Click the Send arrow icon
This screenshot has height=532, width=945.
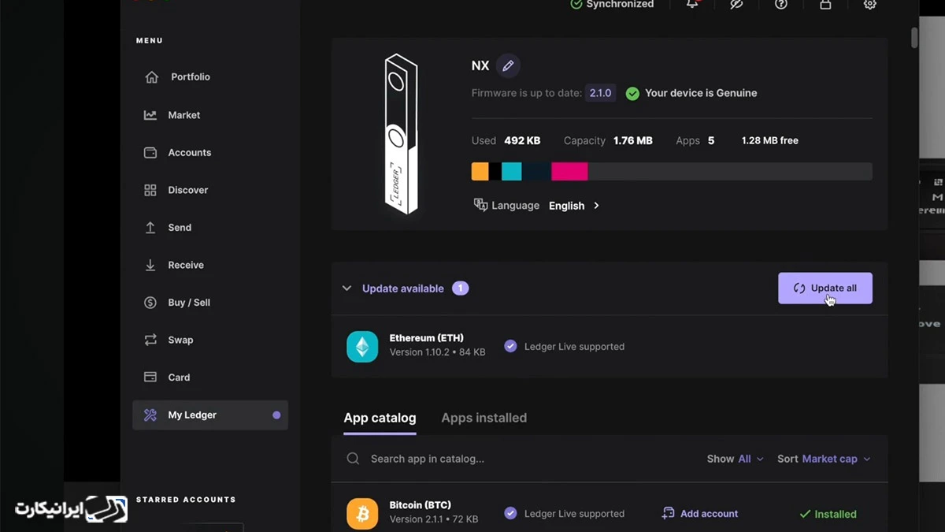[150, 228]
